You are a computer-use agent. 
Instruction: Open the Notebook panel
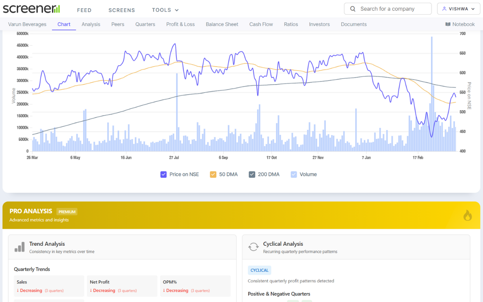tap(460, 24)
